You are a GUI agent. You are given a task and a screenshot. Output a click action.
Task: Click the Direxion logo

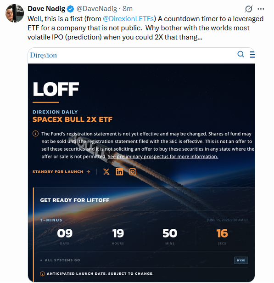coord(44,55)
